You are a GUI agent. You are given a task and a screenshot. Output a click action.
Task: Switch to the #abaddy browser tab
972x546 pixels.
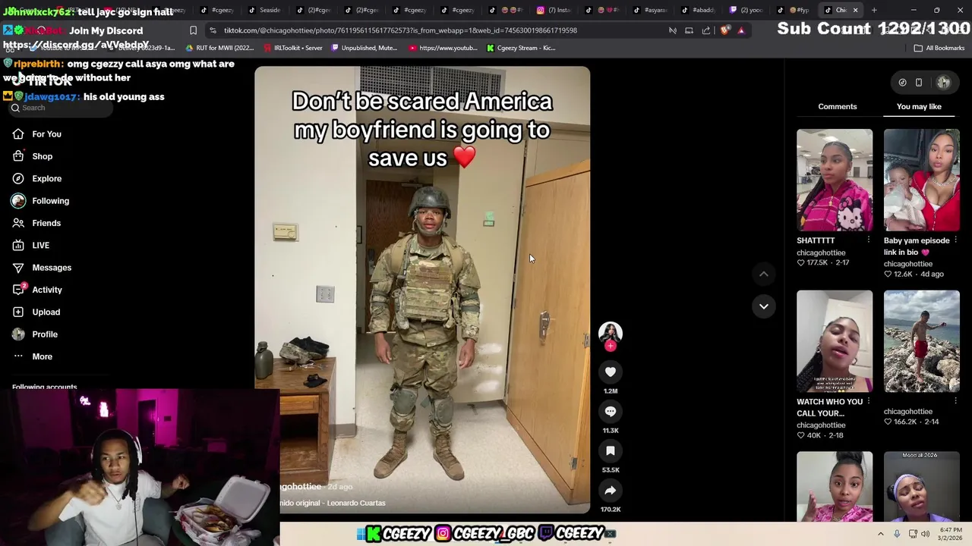coord(699,10)
